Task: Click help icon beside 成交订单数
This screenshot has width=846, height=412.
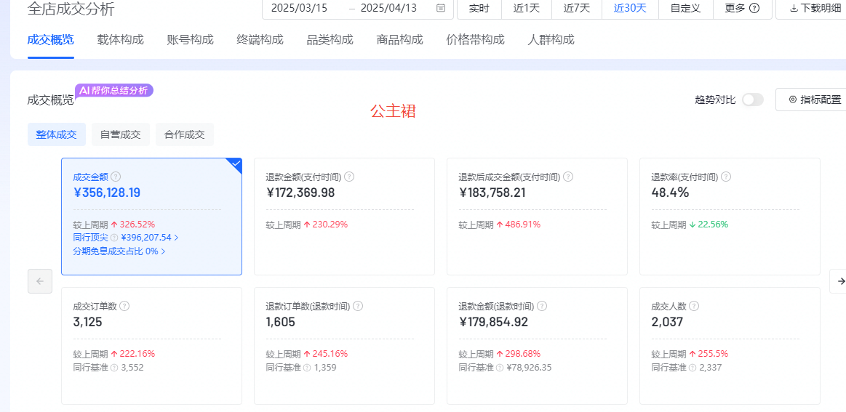Action: [124, 307]
